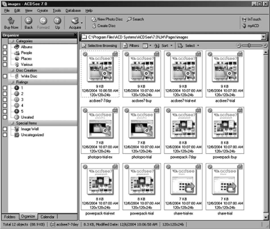Check the Albums category checkbox
The height and width of the screenshot is (229, 270).
(x=5, y=47)
